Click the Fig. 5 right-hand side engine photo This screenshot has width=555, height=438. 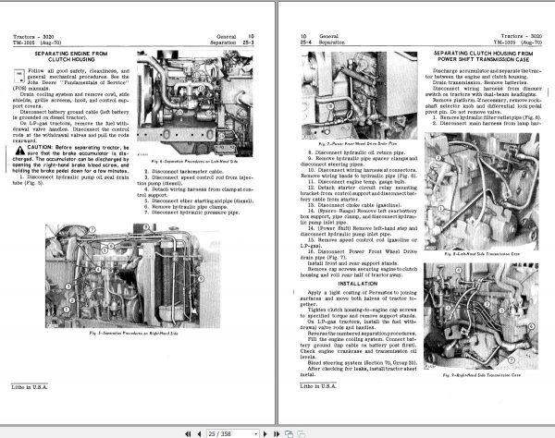[132, 275]
